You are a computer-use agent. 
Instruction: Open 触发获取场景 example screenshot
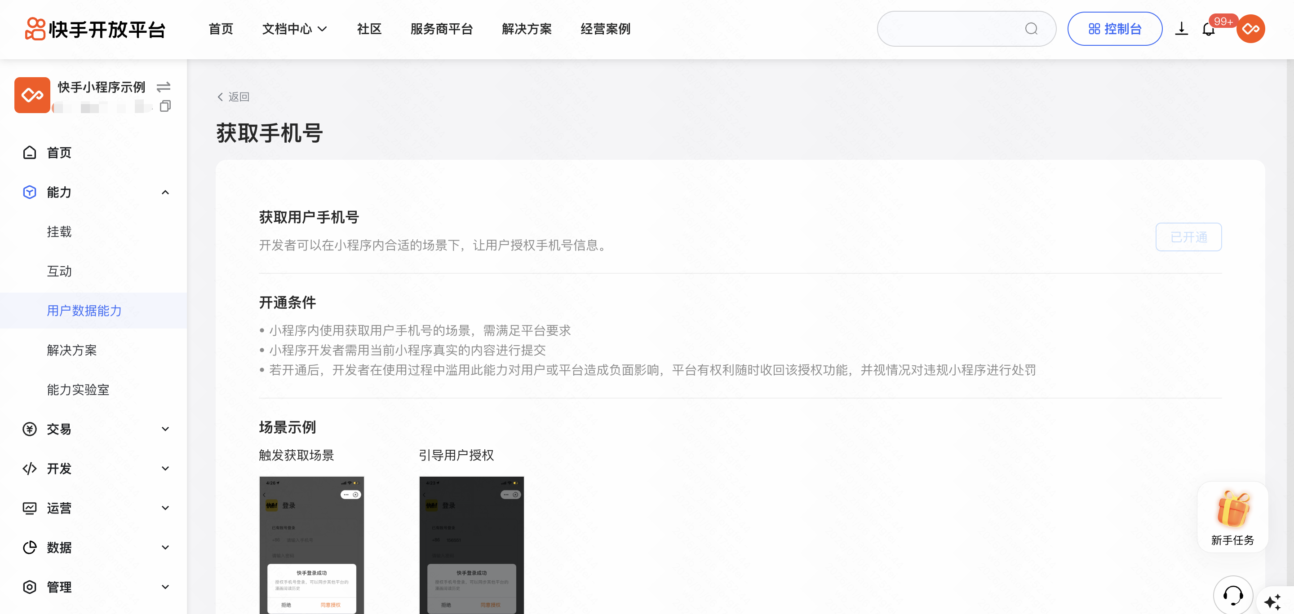click(311, 544)
